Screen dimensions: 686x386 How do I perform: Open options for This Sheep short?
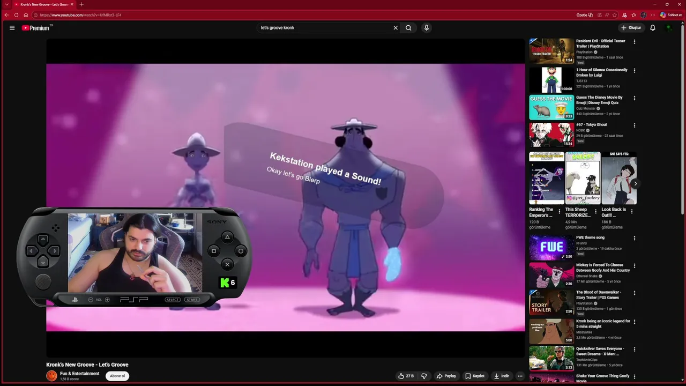(x=595, y=212)
